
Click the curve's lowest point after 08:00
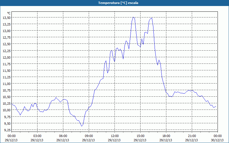[x=82, y=126]
